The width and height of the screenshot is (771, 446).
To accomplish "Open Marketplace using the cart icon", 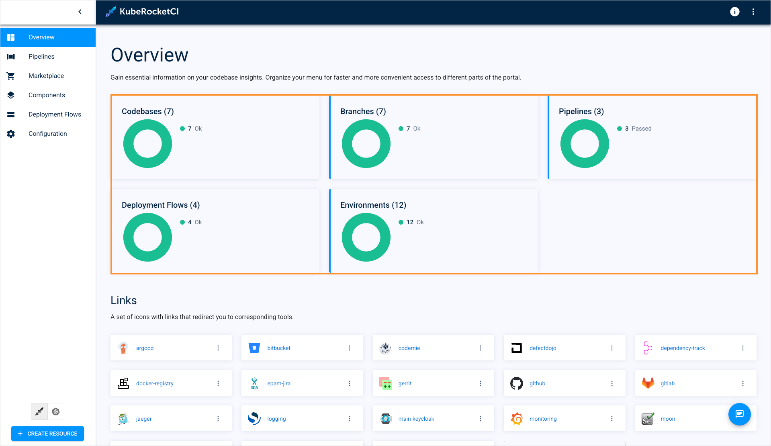I will click(x=10, y=76).
